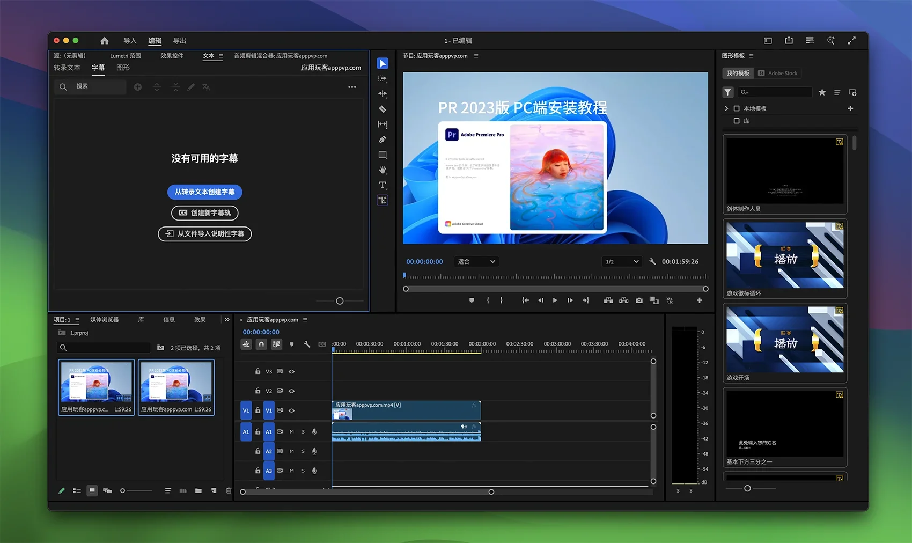Image resolution: width=912 pixels, height=543 pixels.
Task: Switch to the 导入 workspace tab
Action: [130, 41]
